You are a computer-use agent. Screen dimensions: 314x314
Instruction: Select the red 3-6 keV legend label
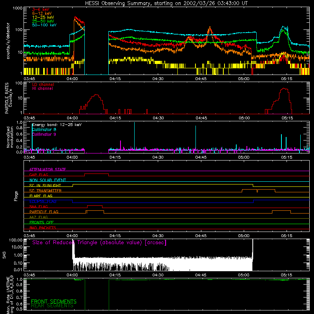(x=41, y=9)
